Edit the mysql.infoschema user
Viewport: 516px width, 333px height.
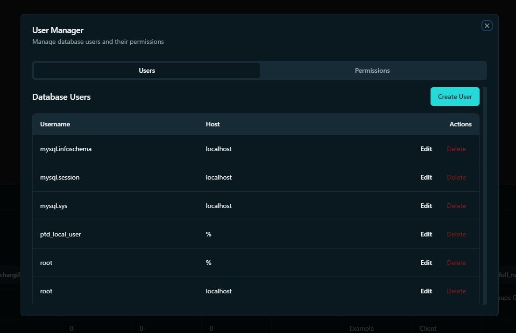(425, 149)
